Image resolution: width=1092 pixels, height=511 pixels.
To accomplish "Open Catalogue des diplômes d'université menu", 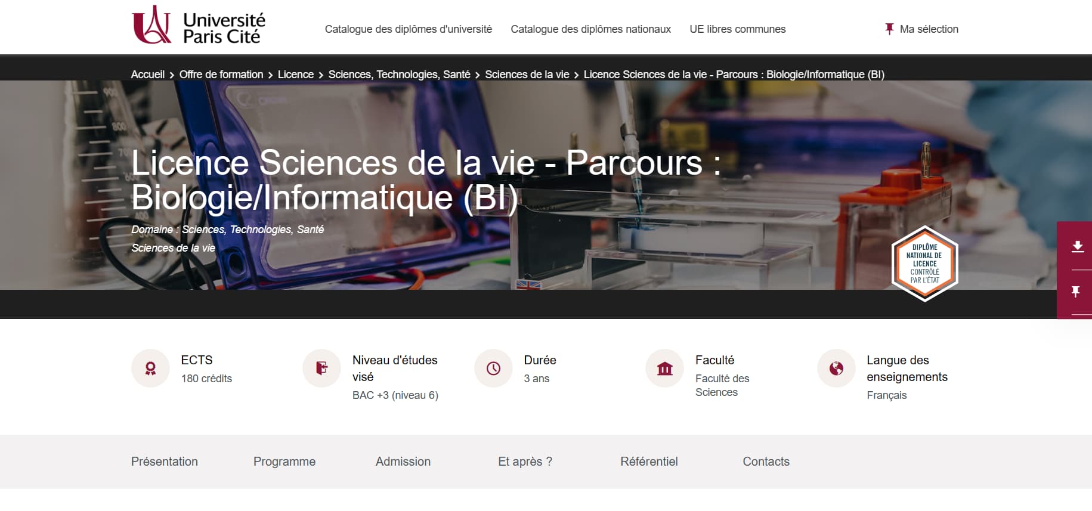I will point(409,29).
